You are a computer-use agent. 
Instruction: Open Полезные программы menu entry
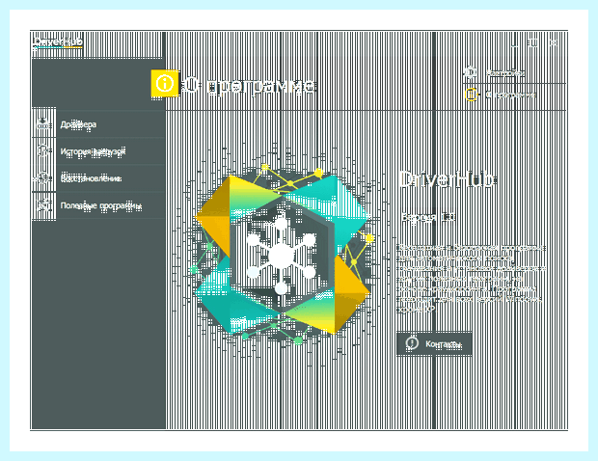pyautogui.click(x=101, y=205)
